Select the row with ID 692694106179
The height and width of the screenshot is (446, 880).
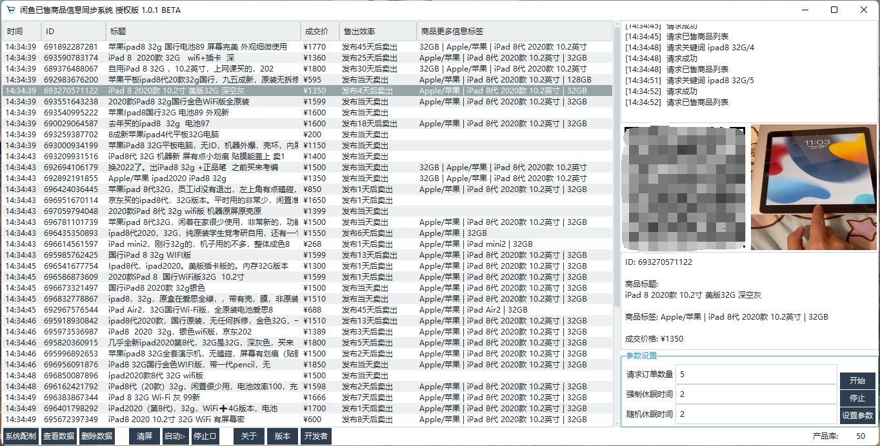[x=307, y=167]
